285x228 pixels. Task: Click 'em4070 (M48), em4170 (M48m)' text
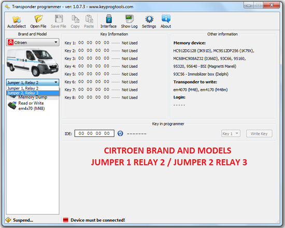201,90
